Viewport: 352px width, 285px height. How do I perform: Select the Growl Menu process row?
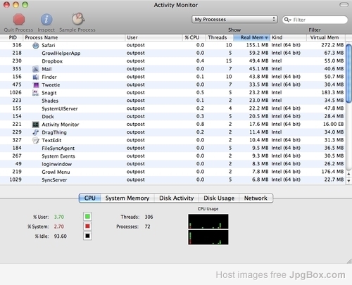(x=172, y=172)
